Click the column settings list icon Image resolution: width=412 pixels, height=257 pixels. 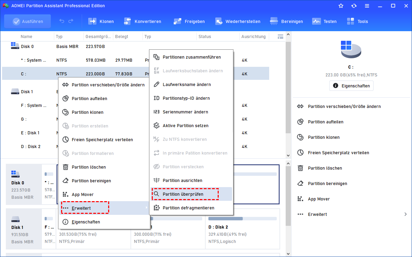pos(281,36)
